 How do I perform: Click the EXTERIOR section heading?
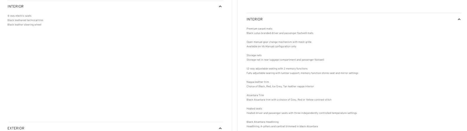point(16,128)
